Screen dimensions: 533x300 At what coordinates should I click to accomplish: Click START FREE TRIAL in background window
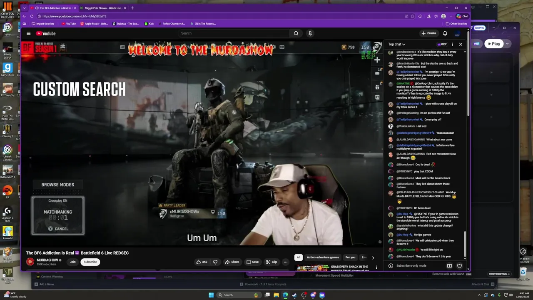499,274
